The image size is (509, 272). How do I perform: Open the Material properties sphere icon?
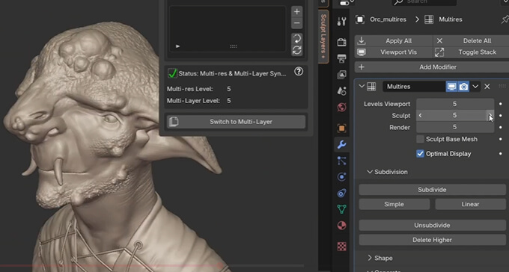click(x=341, y=226)
